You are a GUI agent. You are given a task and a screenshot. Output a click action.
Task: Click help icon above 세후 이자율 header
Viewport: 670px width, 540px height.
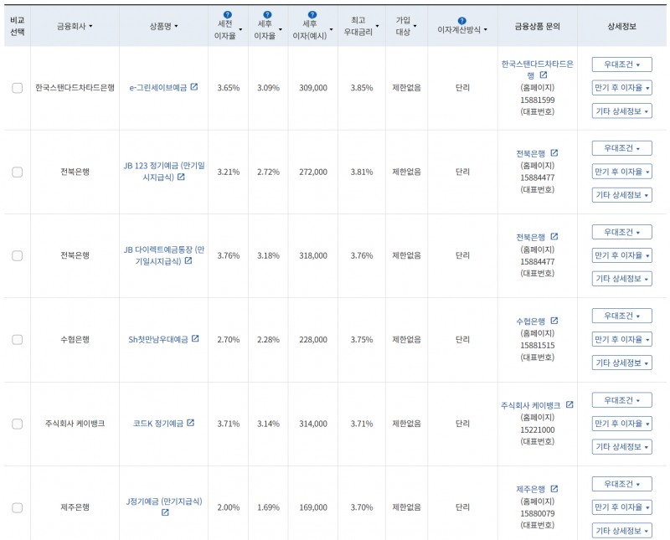267,15
